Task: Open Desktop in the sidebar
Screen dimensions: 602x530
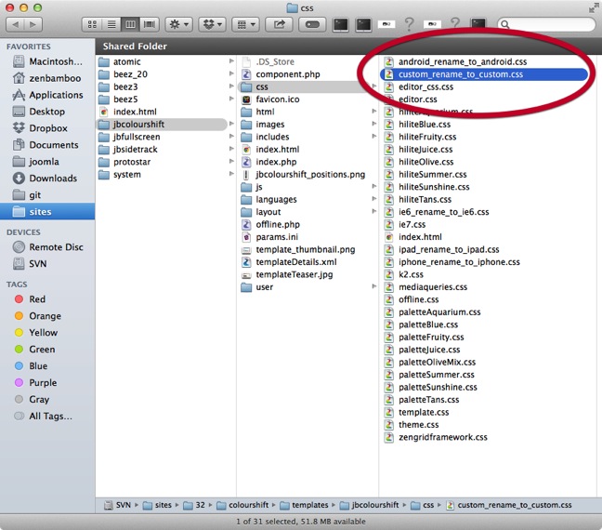Action: pyautogui.click(x=39, y=112)
